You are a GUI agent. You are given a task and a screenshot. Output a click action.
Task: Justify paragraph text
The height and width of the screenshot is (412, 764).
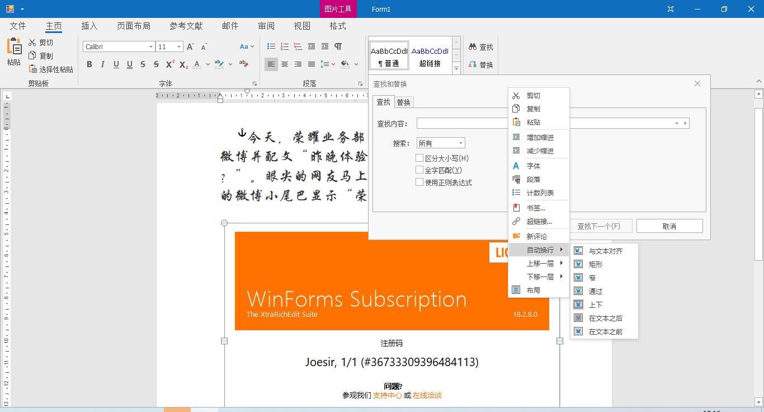click(x=311, y=64)
